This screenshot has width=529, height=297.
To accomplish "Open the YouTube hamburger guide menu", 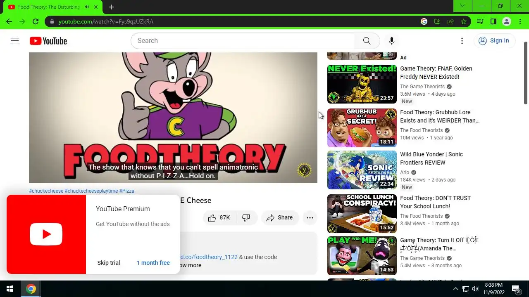I will coord(15,40).
